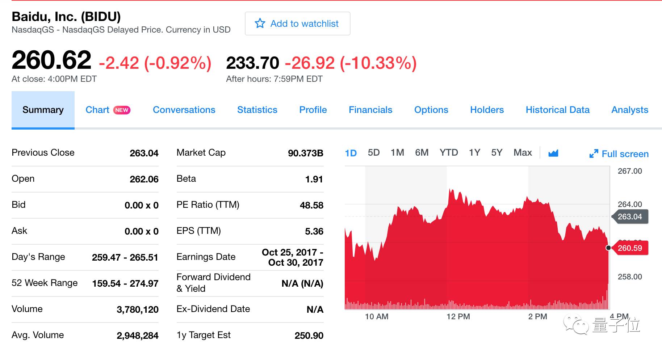Viewport: 662px width, 354px height.
Task: Show the Holders tab
Action: click(487, 110)
